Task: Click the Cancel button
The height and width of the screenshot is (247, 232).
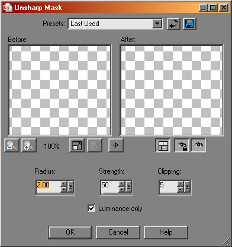Action: [x=118, y=232]
